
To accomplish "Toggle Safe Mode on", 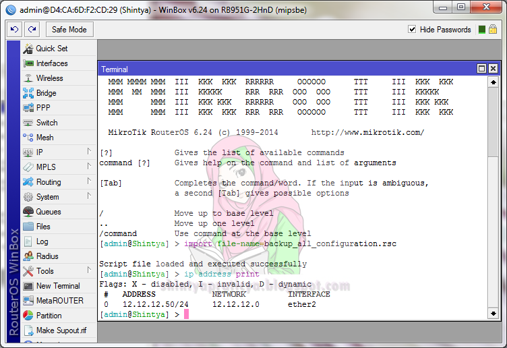I will point(69,30).
